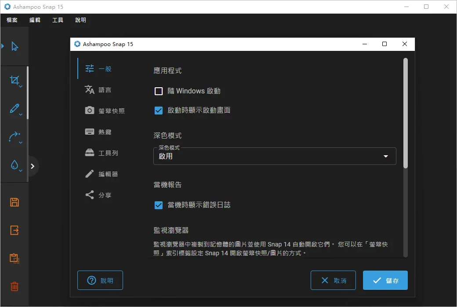Uncheck 啟動時顯示啟動畫面 checkbox
The width and height of the screenshot is (457, 307).
click(x=159, y=110)
